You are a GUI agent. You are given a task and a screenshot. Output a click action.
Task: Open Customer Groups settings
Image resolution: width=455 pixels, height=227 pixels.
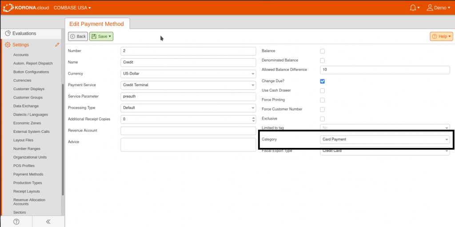point(28,98)
